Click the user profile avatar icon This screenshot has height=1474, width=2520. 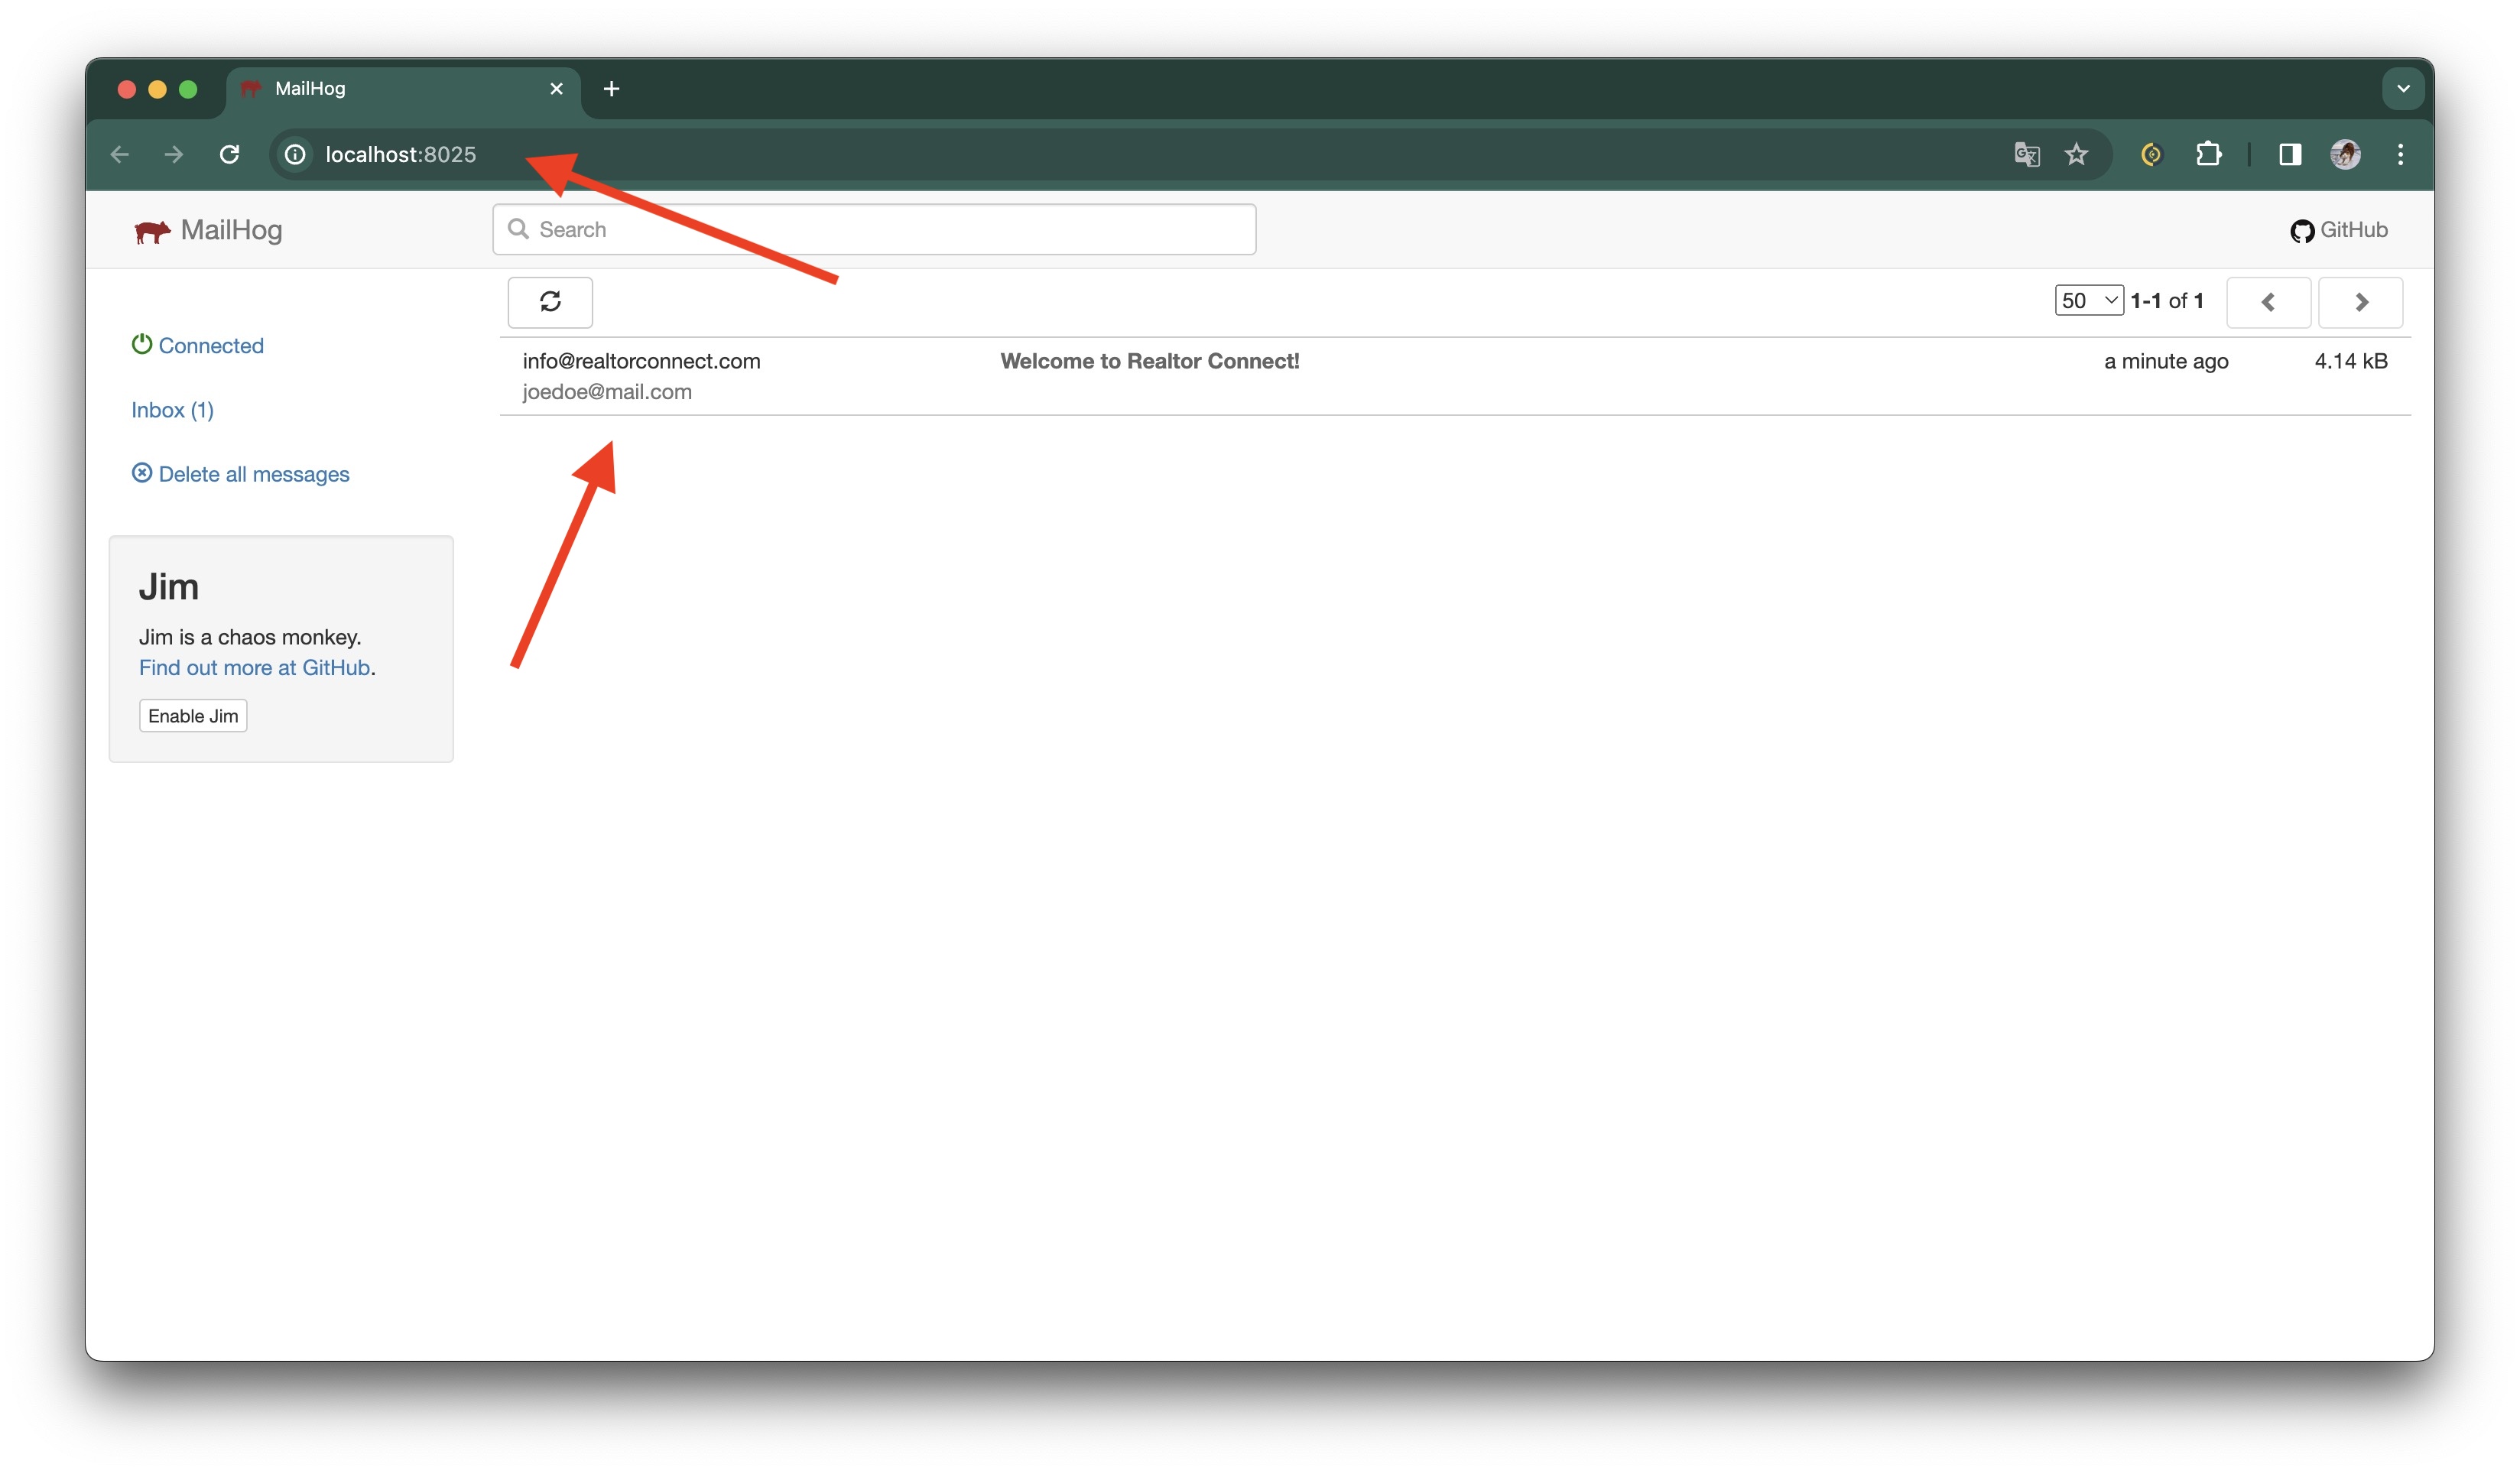(x=2345, y=154)
